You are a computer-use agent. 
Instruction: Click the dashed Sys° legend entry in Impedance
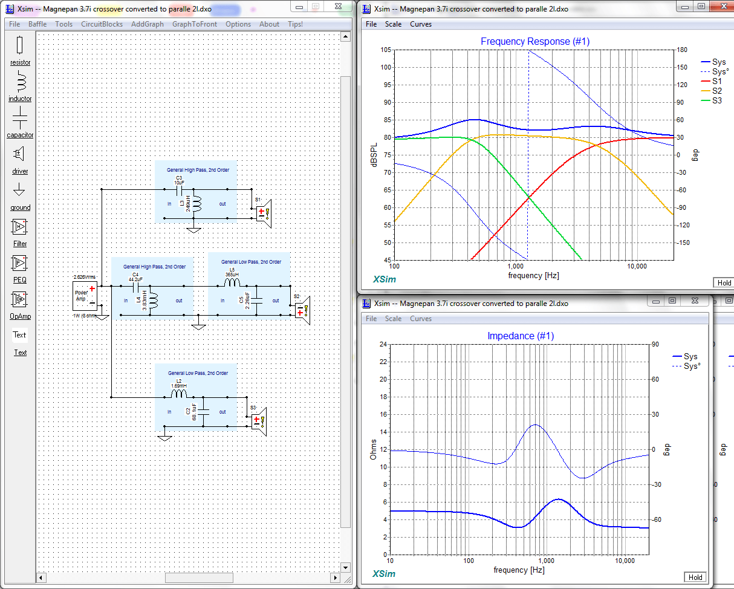pos(686,366)
